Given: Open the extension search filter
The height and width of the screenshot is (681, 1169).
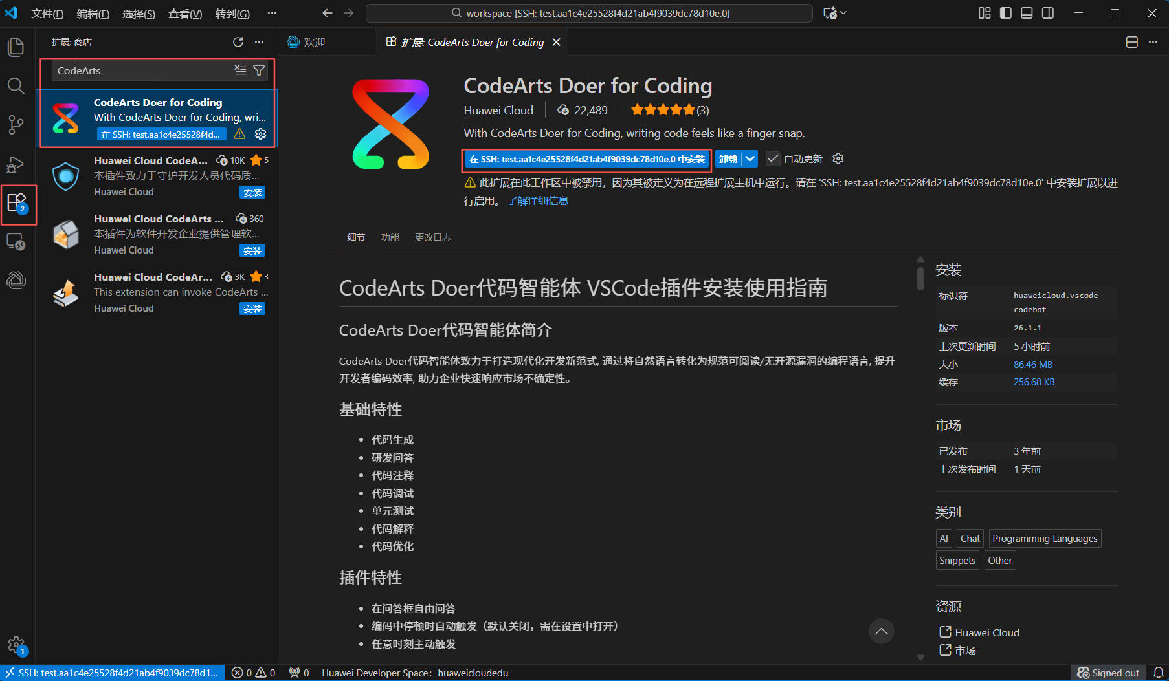Looking at the screenshot, I should 259,70.
